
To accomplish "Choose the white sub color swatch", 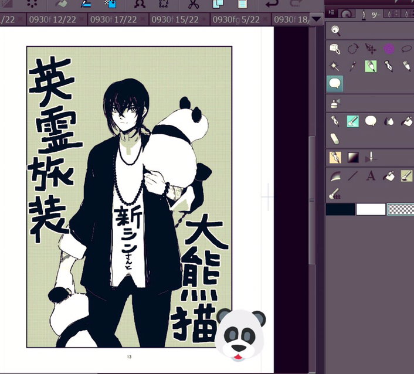I will [x=371, y=209].
